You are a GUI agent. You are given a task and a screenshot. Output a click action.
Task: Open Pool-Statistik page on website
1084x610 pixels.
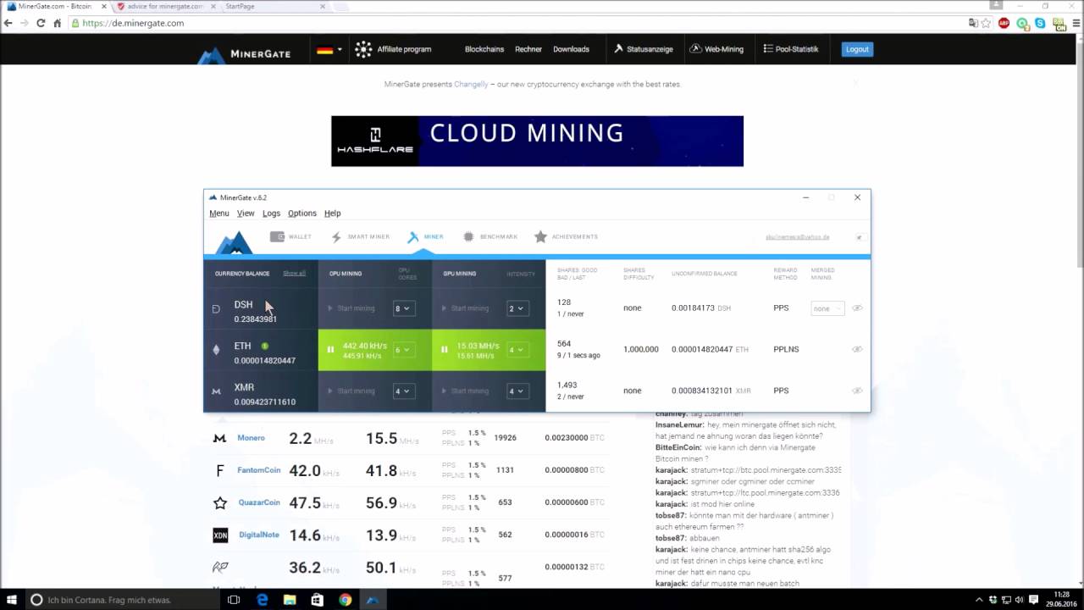(x=791, y=49)
